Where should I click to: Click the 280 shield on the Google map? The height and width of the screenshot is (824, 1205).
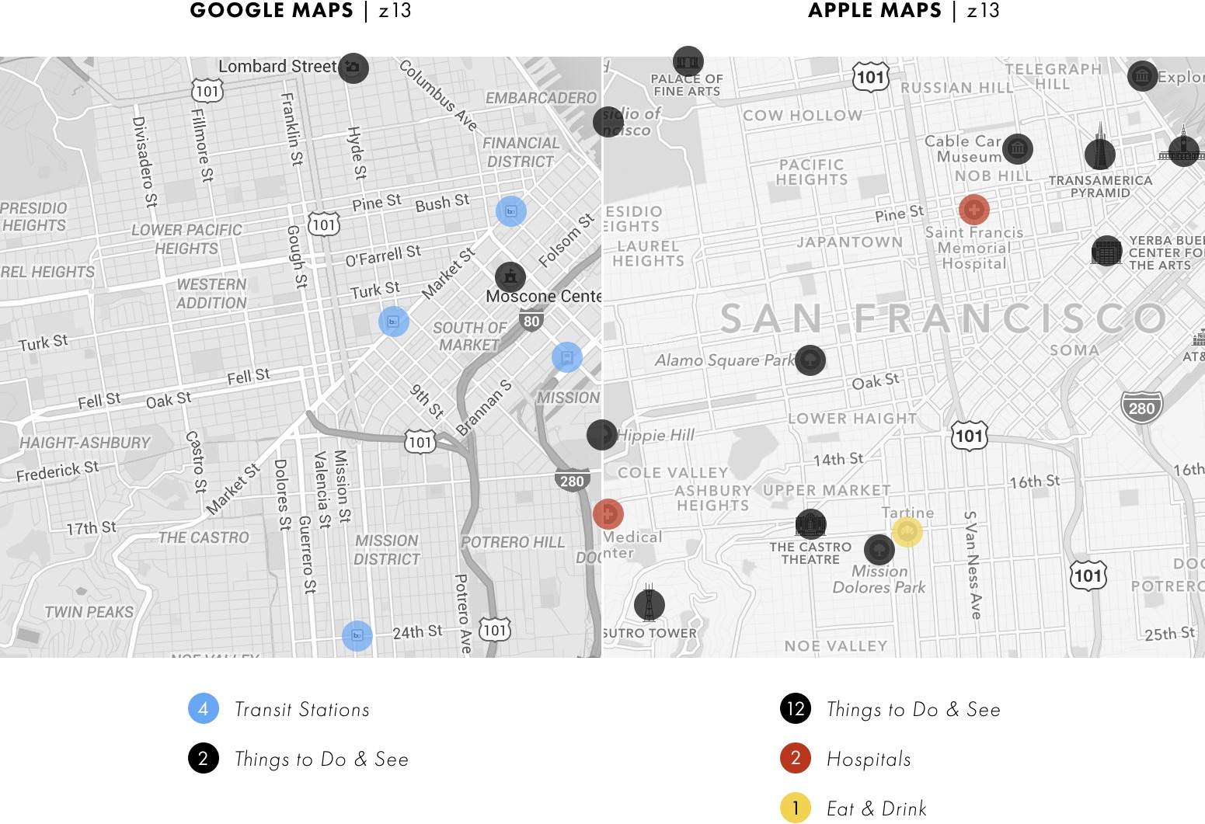[571, 480]
